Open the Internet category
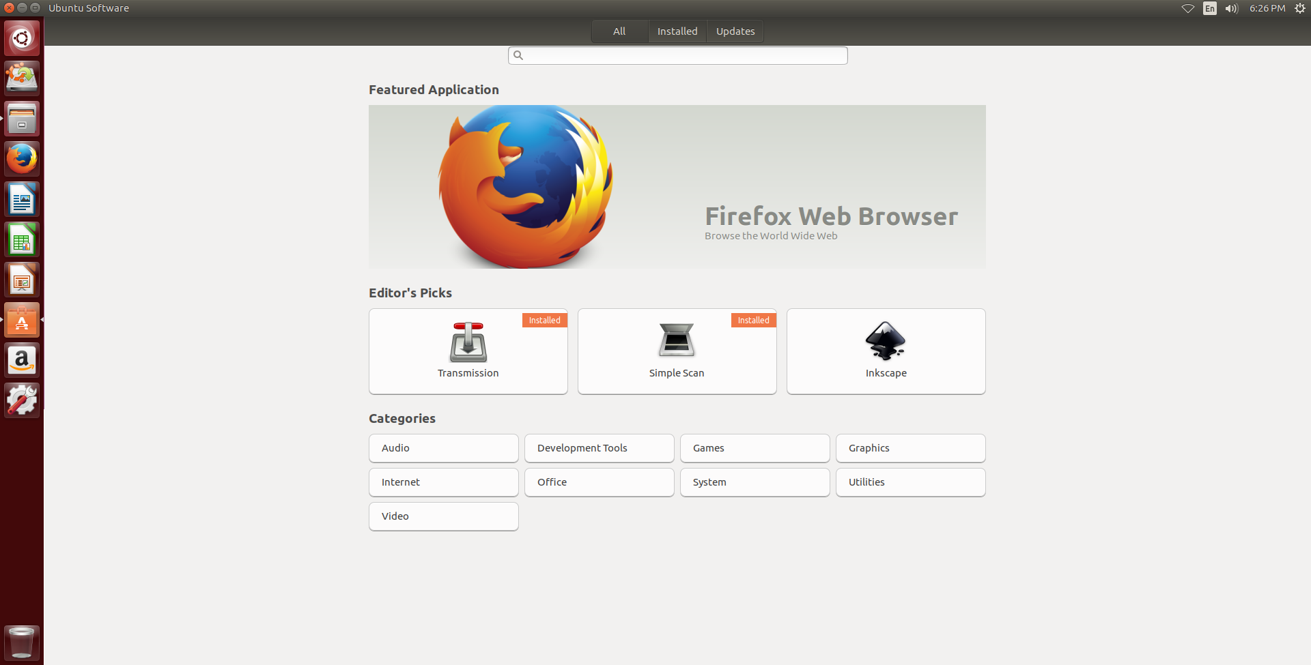 pos(444,482)
